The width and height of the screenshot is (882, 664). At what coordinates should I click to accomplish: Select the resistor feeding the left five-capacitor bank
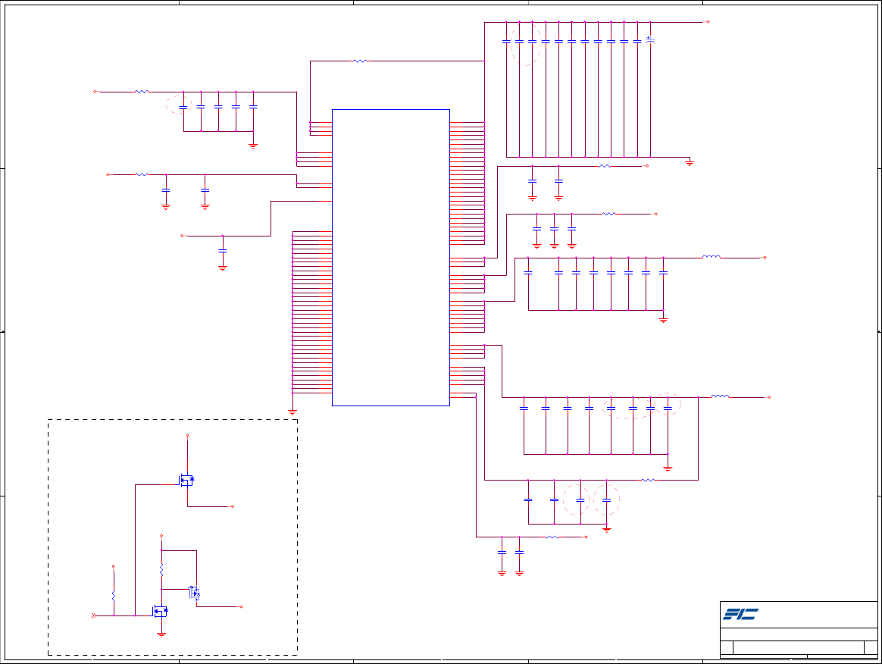142,91
